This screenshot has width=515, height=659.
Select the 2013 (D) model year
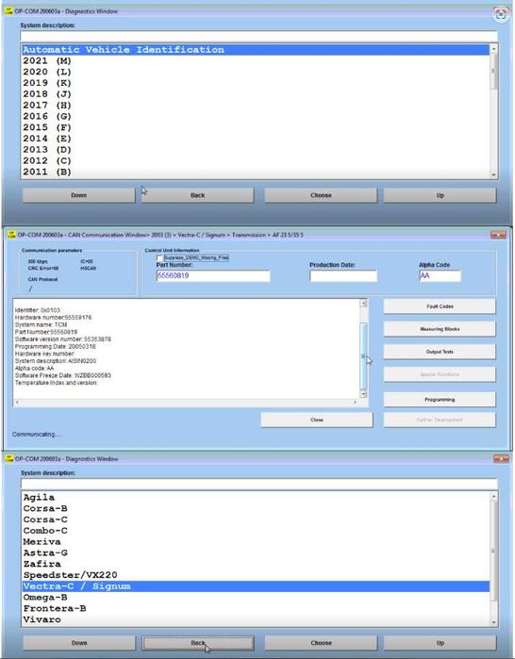point(256,150)
